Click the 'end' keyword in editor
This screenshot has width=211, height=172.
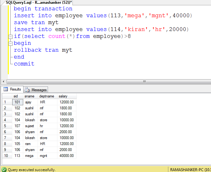click(19, 57)
